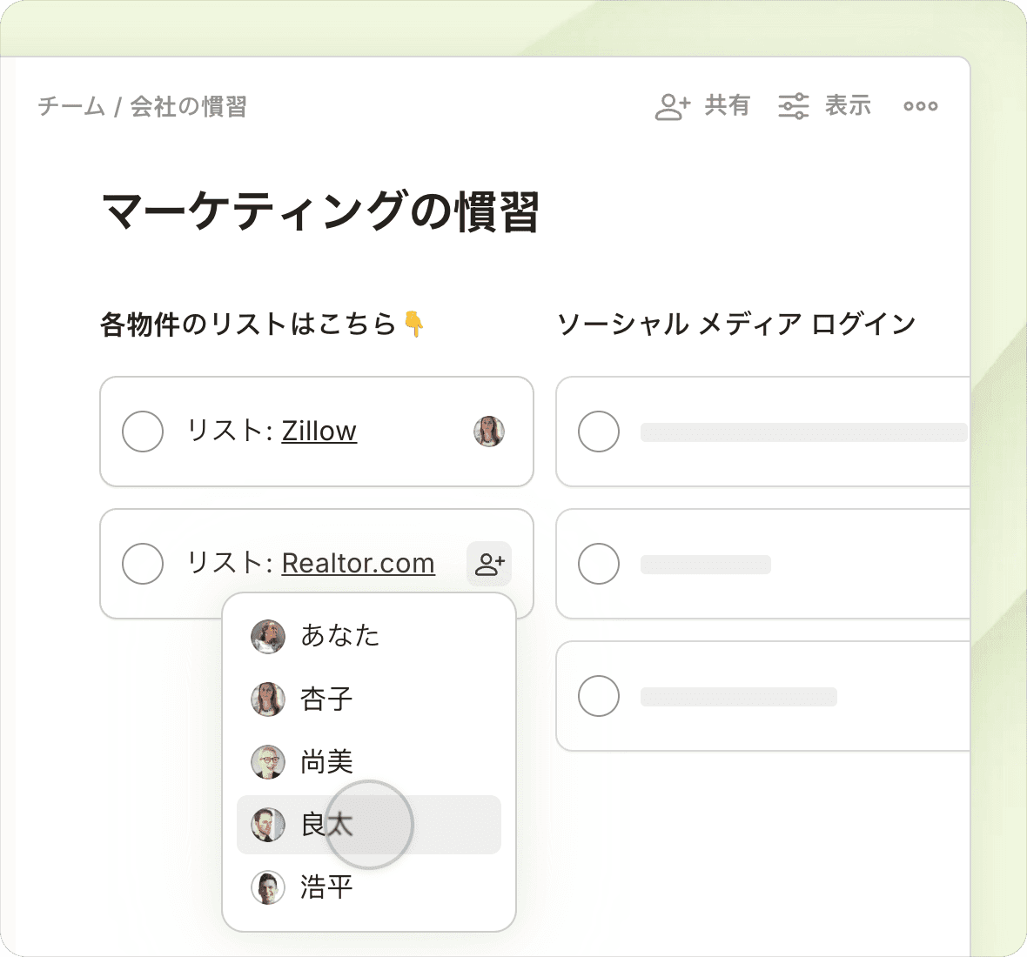Click the share person-plus icon
Viewport: 1027px width, 957px height.
pos(672,106)
